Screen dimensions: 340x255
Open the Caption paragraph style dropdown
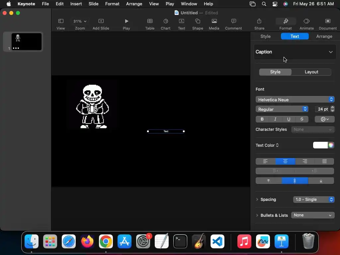pyautogui.click(x=295, y=52)
